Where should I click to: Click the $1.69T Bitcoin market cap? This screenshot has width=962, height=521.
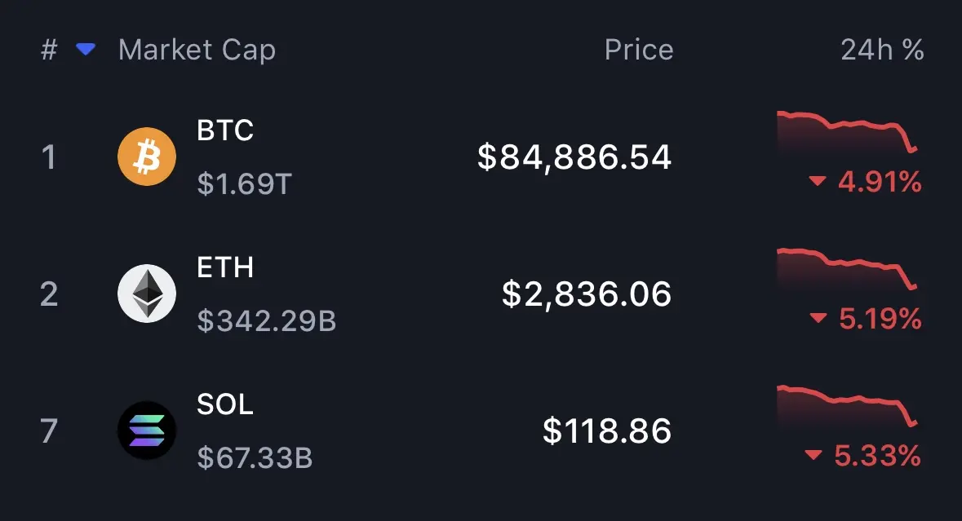(x=244, y=184)
